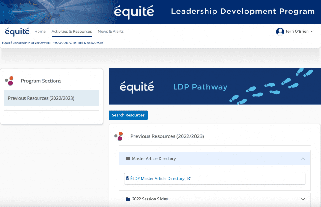Click the account dropdown caret arrow

pyautogui.click(x=312, y=32)
